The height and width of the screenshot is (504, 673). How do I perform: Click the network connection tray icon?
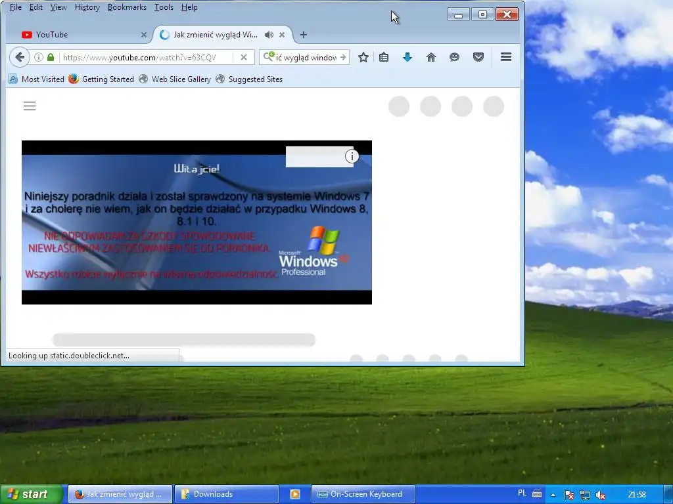[x=584, y=495]
